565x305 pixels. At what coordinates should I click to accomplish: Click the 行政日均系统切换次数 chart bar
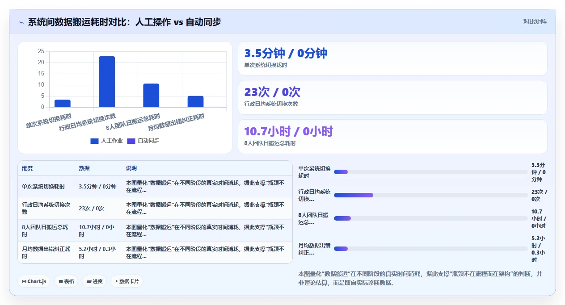107,82
